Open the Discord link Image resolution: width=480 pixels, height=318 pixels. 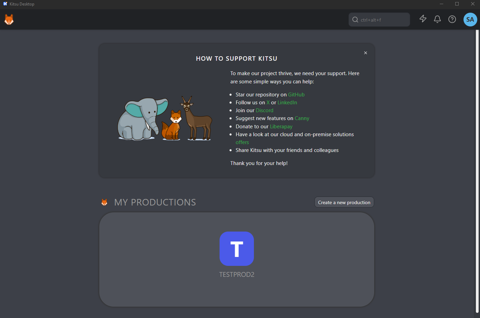click(265, 110)
